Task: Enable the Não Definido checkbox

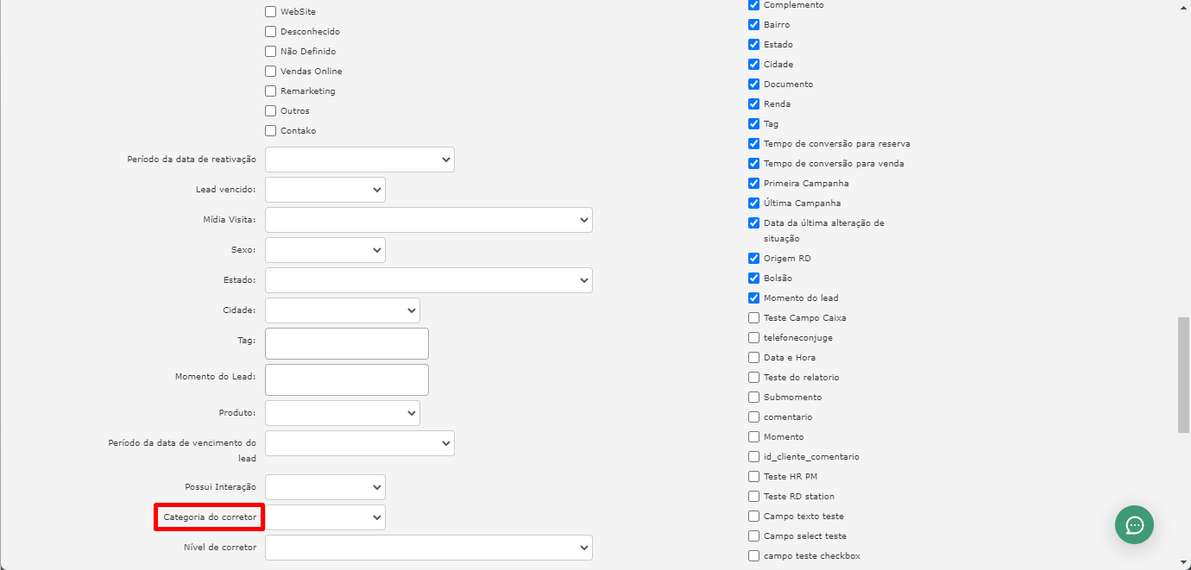Action: (x=271, y=52)
